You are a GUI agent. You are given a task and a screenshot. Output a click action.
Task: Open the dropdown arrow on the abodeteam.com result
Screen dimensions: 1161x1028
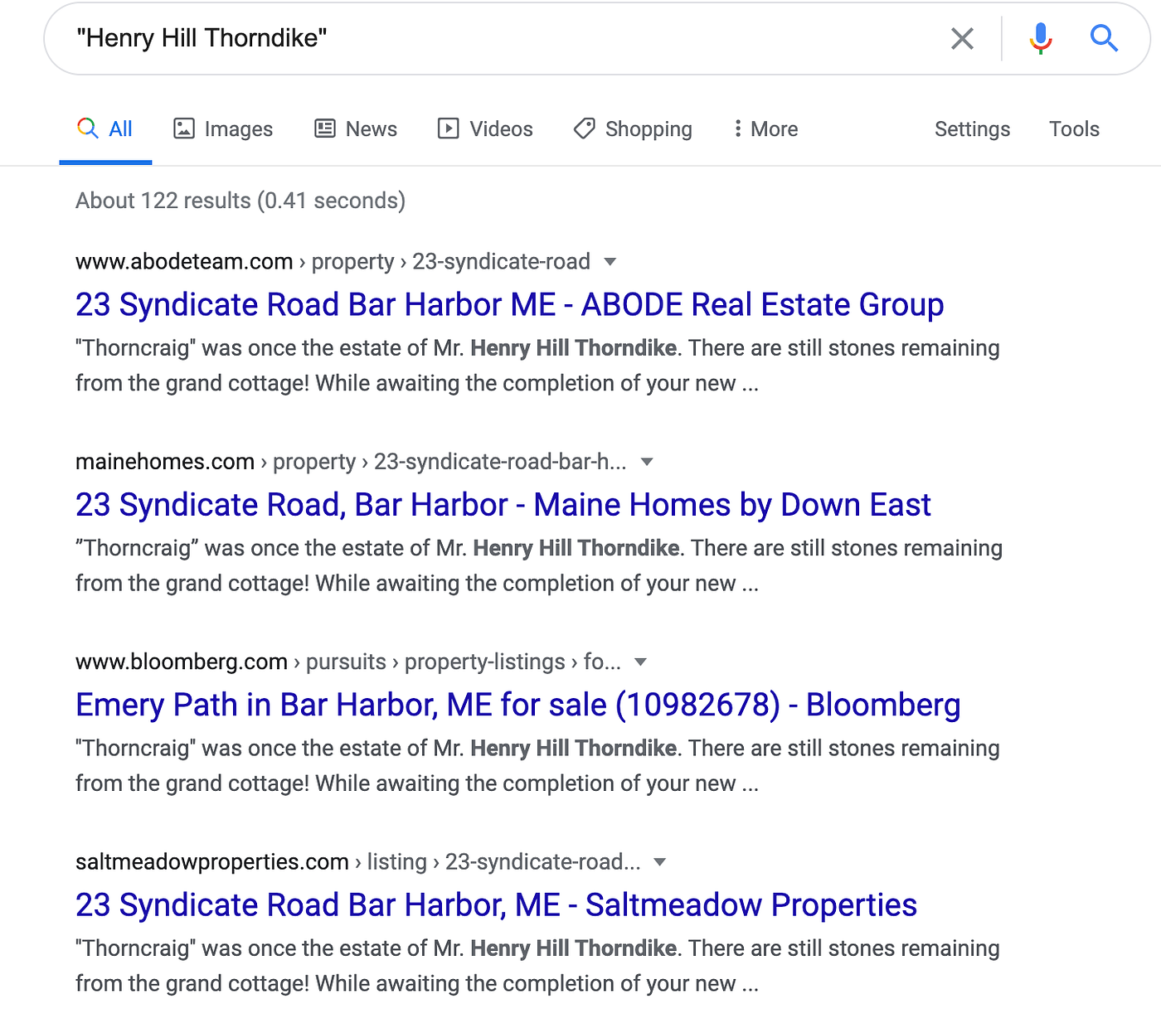click(x=610, y=262)
